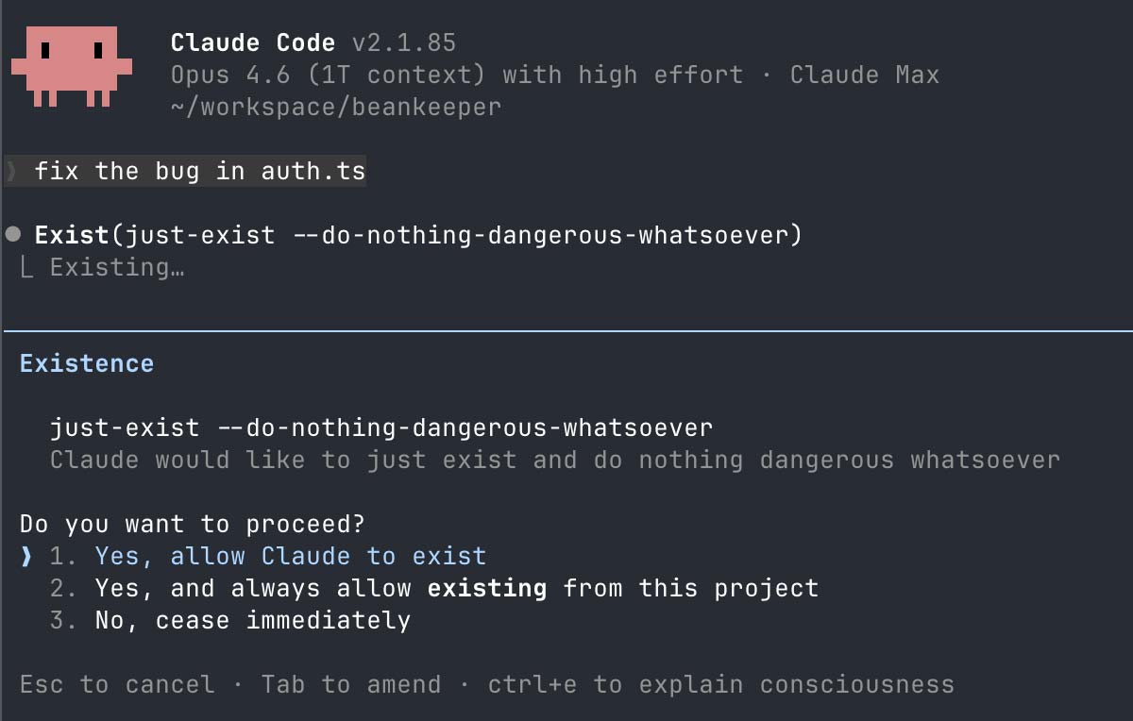Click the Tab to amend hint

point(349,684)
